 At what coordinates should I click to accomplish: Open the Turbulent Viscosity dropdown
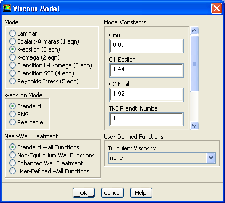tap(162, 158)
